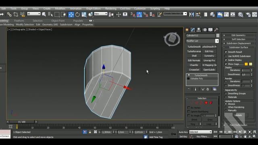Toggle Isoline Display checkbox

click(x=226, y=60)
